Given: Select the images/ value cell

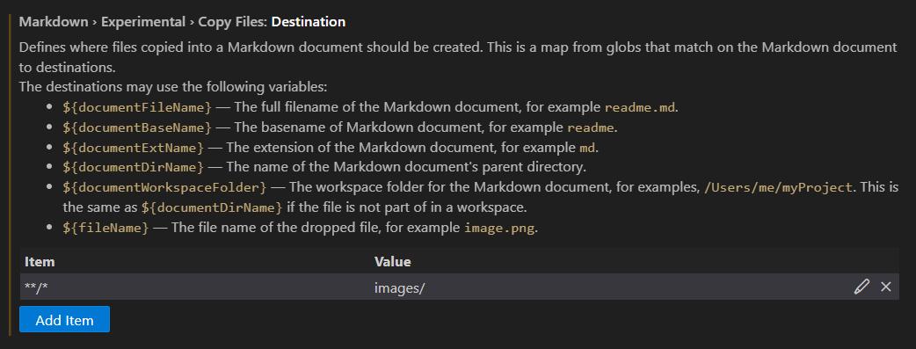Looking at the screenshot, I should [x=399, y=287].
